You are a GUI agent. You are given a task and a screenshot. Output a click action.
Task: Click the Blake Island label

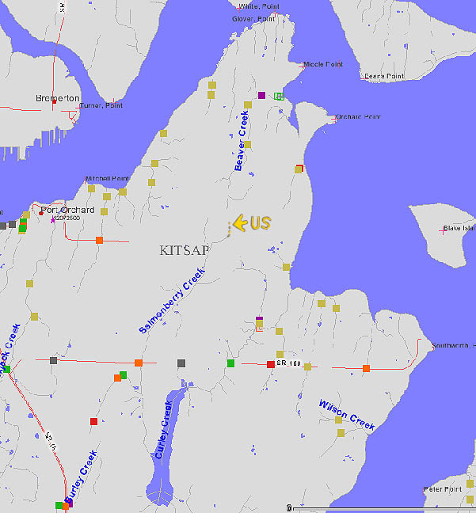click(x=458, y=228)
